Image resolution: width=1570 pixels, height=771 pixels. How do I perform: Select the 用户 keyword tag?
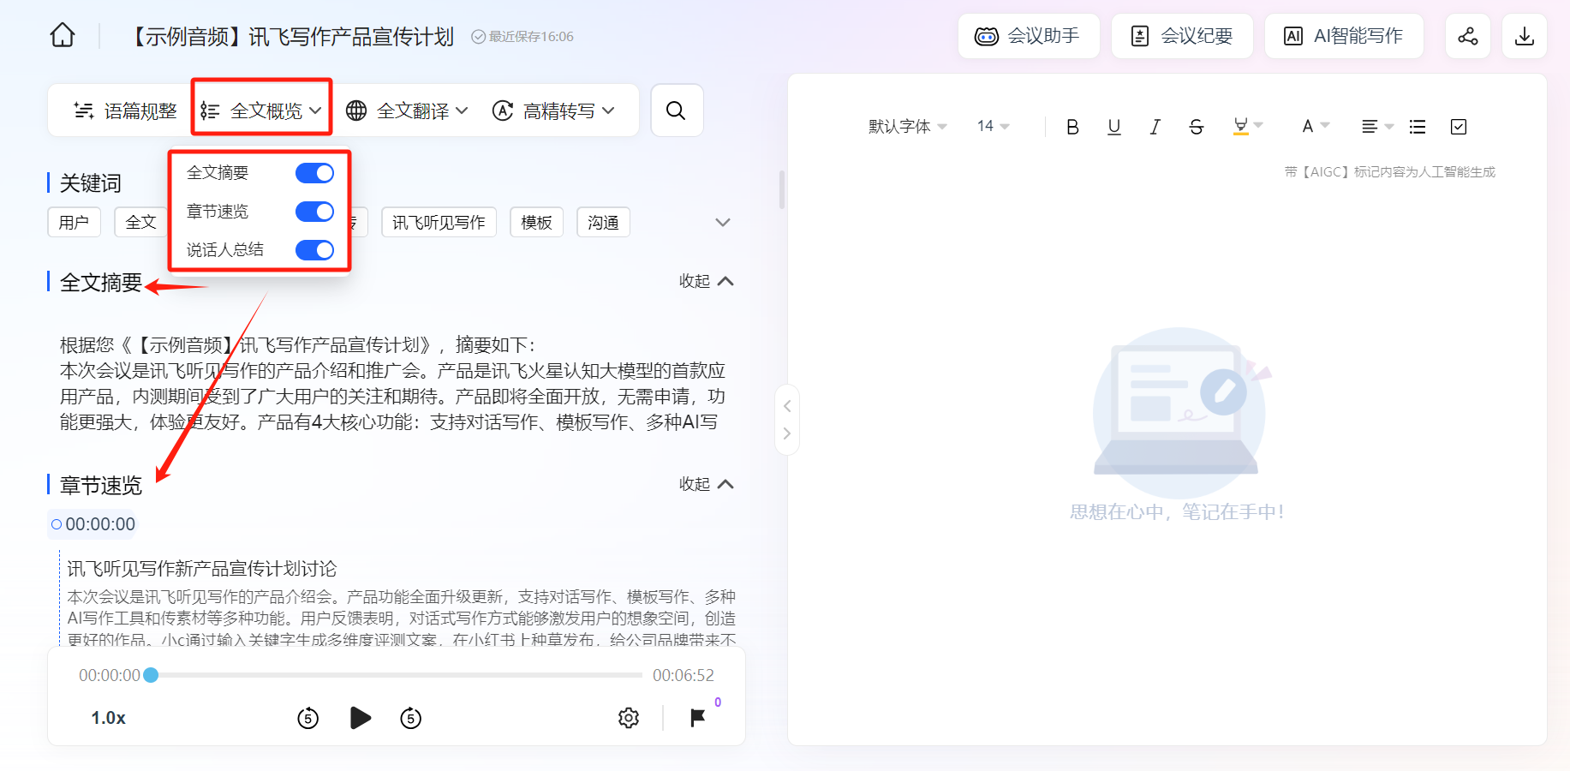point(74,223)
